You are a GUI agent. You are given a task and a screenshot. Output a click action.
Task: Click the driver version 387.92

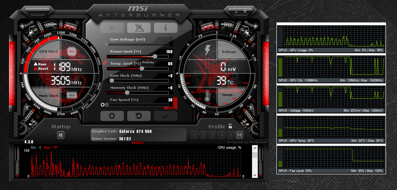pos(125,139)
